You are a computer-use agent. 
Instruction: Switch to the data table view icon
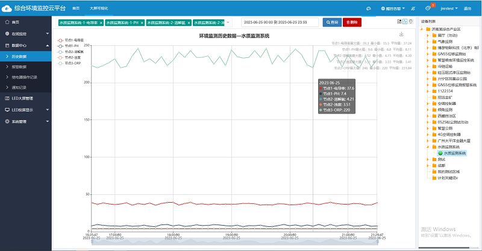pos(399,22)
